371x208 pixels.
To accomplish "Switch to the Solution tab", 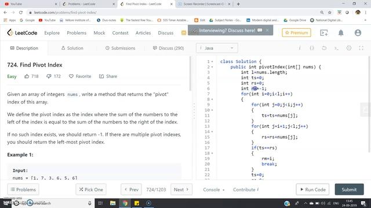I will (x=72, y=48).
